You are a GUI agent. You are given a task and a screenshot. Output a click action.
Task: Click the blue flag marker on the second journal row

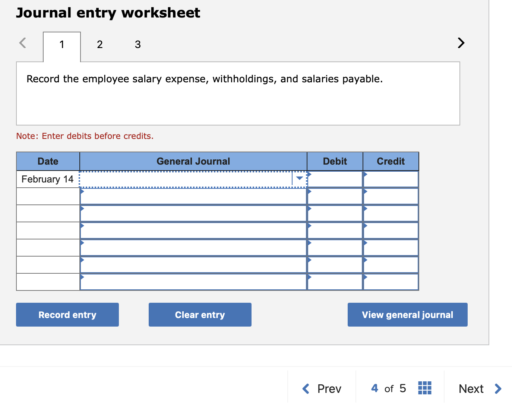(82, 191)
